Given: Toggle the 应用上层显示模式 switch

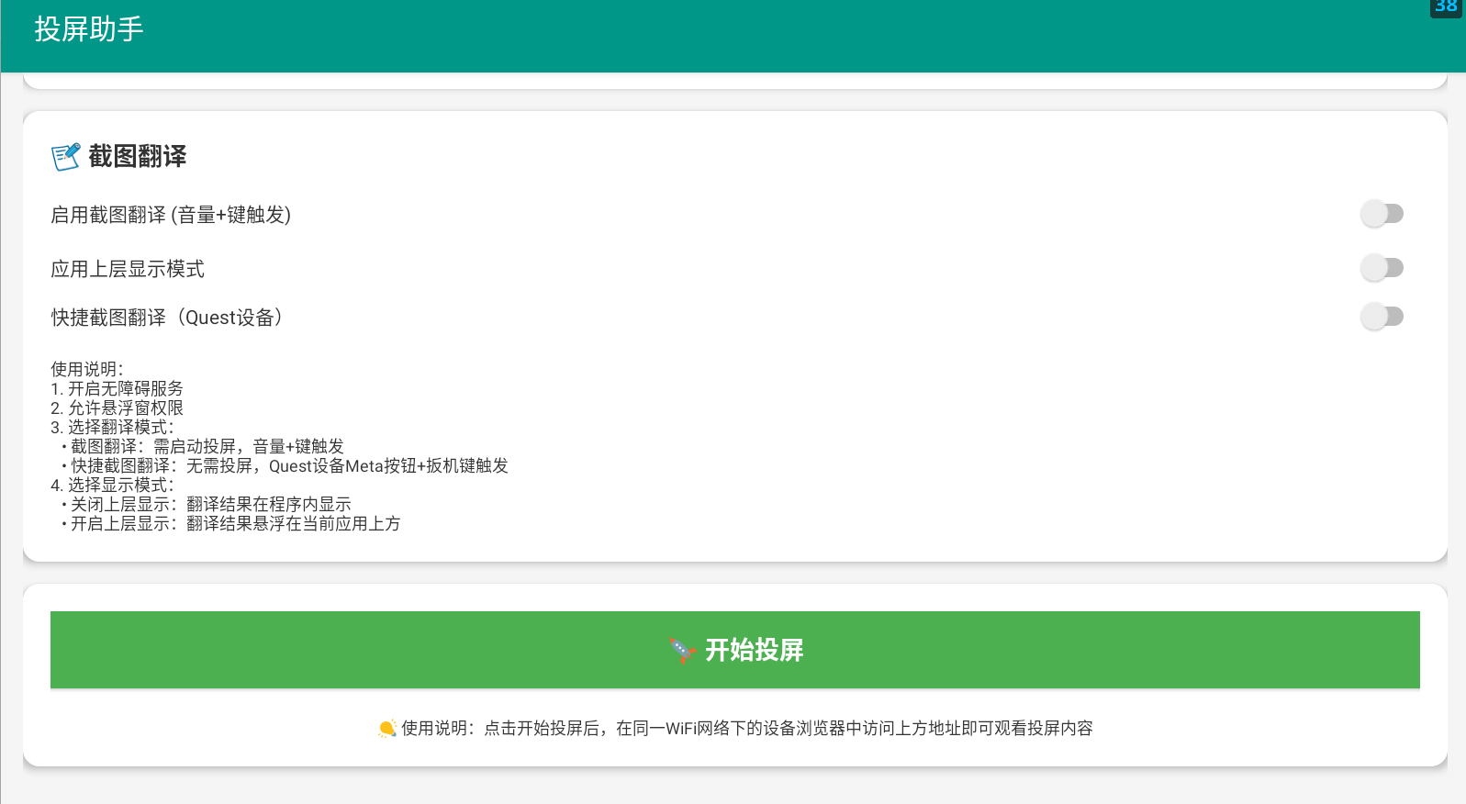Looking at the screenshot, I should 1382,268.
